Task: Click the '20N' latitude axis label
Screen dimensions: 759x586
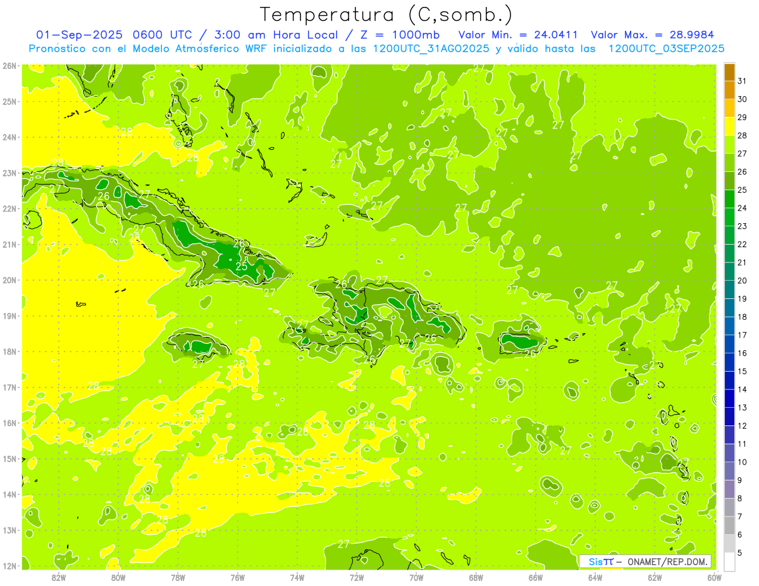Action: point(9,280)
